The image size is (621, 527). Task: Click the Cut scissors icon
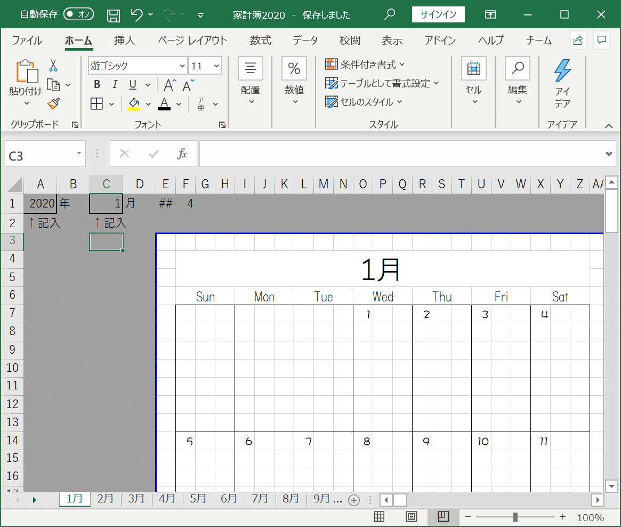pos(53,66)
